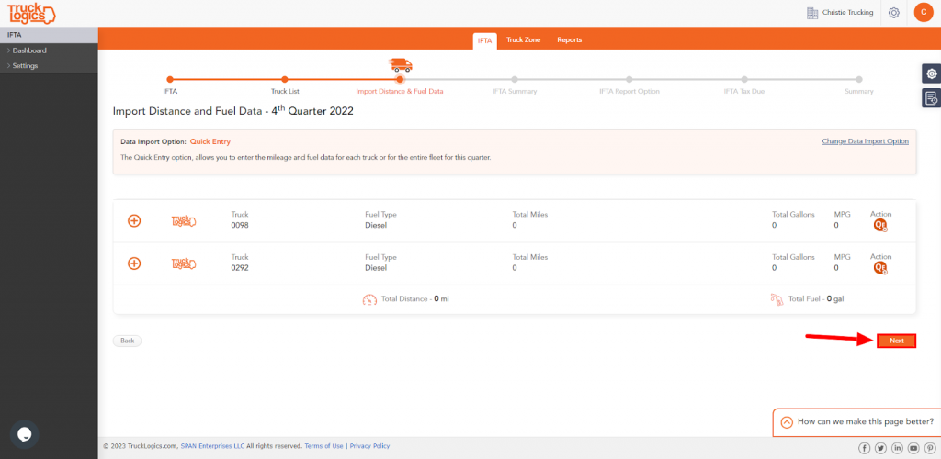Click truck number 0292
The image size is (941, 459).
(240, 268)
